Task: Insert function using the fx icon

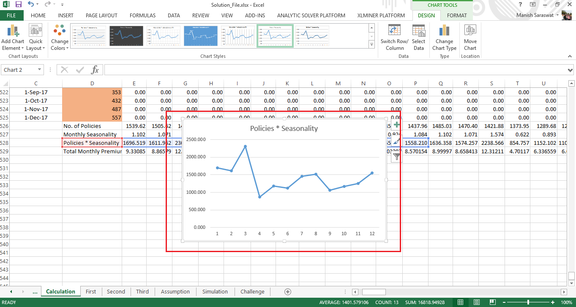Action: [x=95, y=70]
